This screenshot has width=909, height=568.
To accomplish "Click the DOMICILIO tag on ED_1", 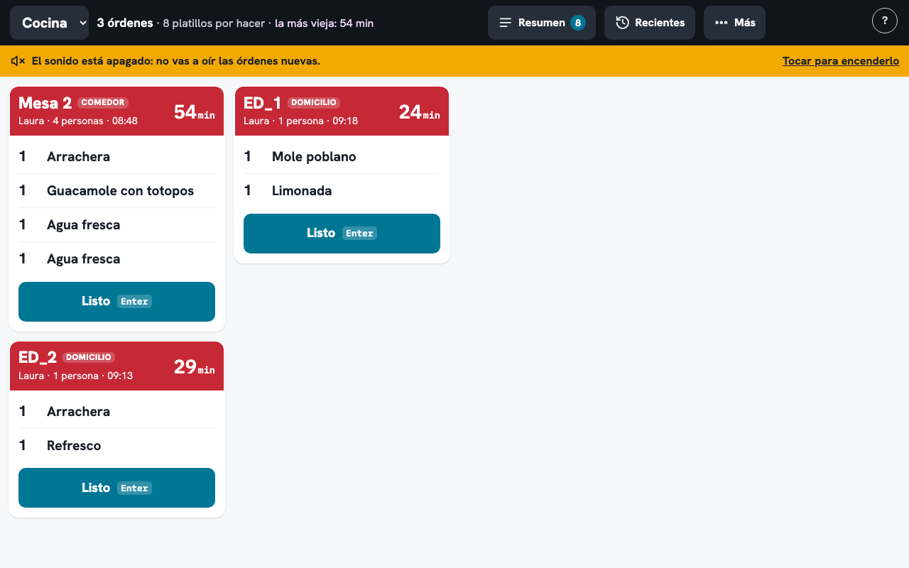I will pyautogui.click(x=313, y=103).
